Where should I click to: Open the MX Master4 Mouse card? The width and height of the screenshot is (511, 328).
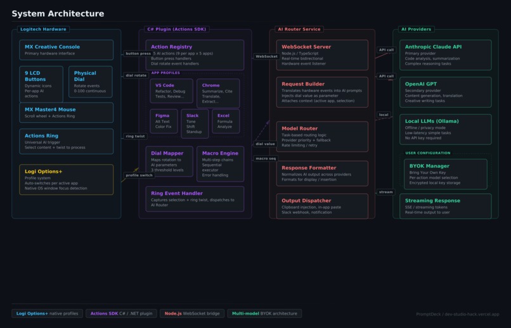[66, 113]
